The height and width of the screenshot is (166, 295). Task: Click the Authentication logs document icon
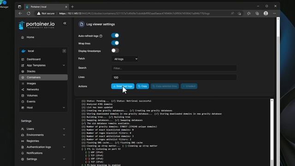(x=23, y=147)
